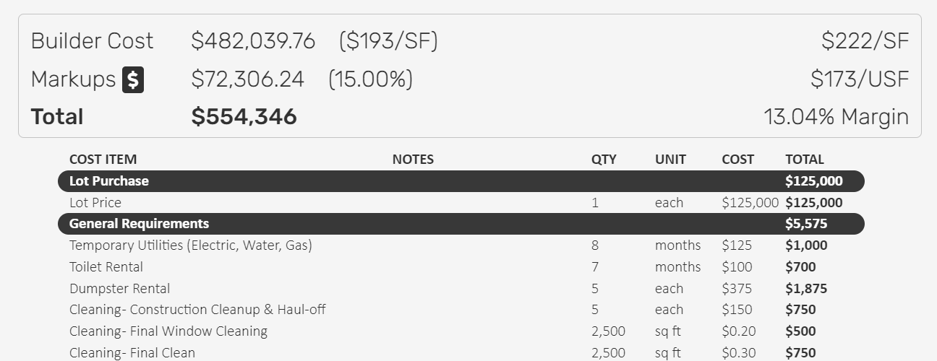Click the Markups amount $72,306.24
Viewport: 937px width, 361px height.
click(x=248, y=79)
